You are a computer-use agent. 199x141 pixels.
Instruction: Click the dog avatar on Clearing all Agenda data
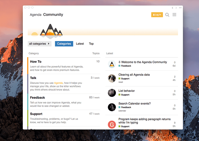point(112,78)
